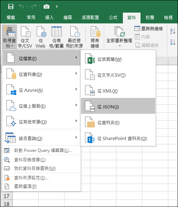This screenshot has height=207, width=178.
Task: Select the 從檔案(F) menu item
Action: pos(41,58)
